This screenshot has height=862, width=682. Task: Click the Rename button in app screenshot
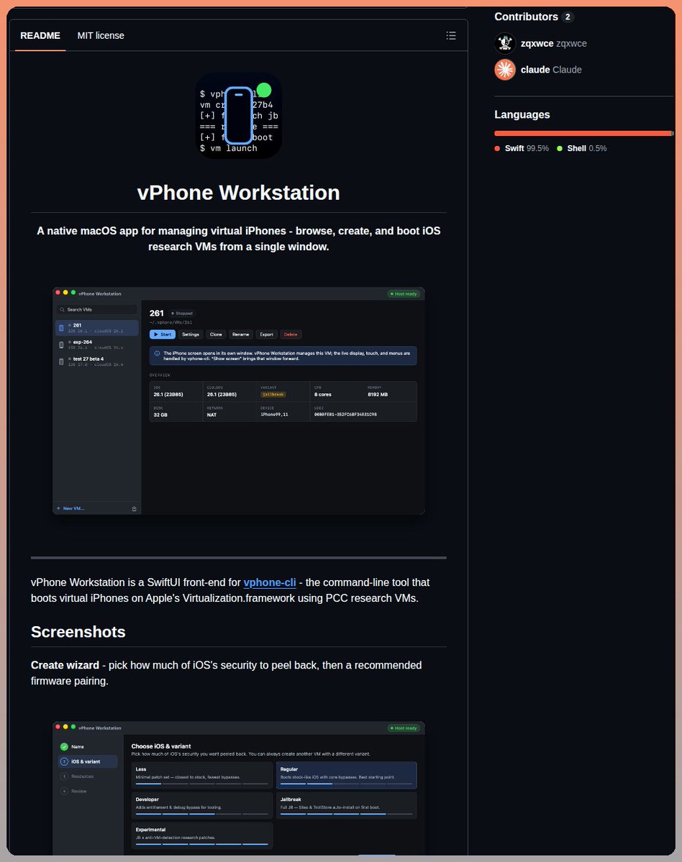tap(240, 334)
